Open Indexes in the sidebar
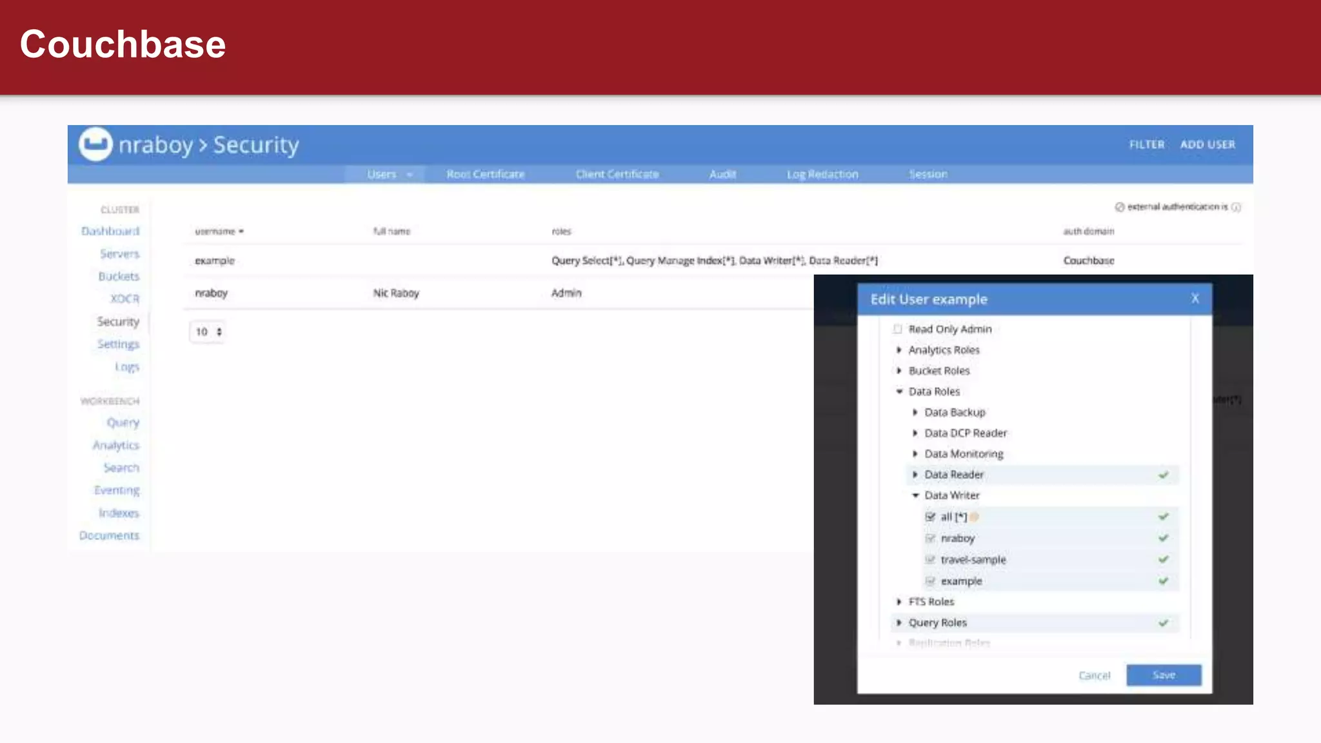 (119, 513)
